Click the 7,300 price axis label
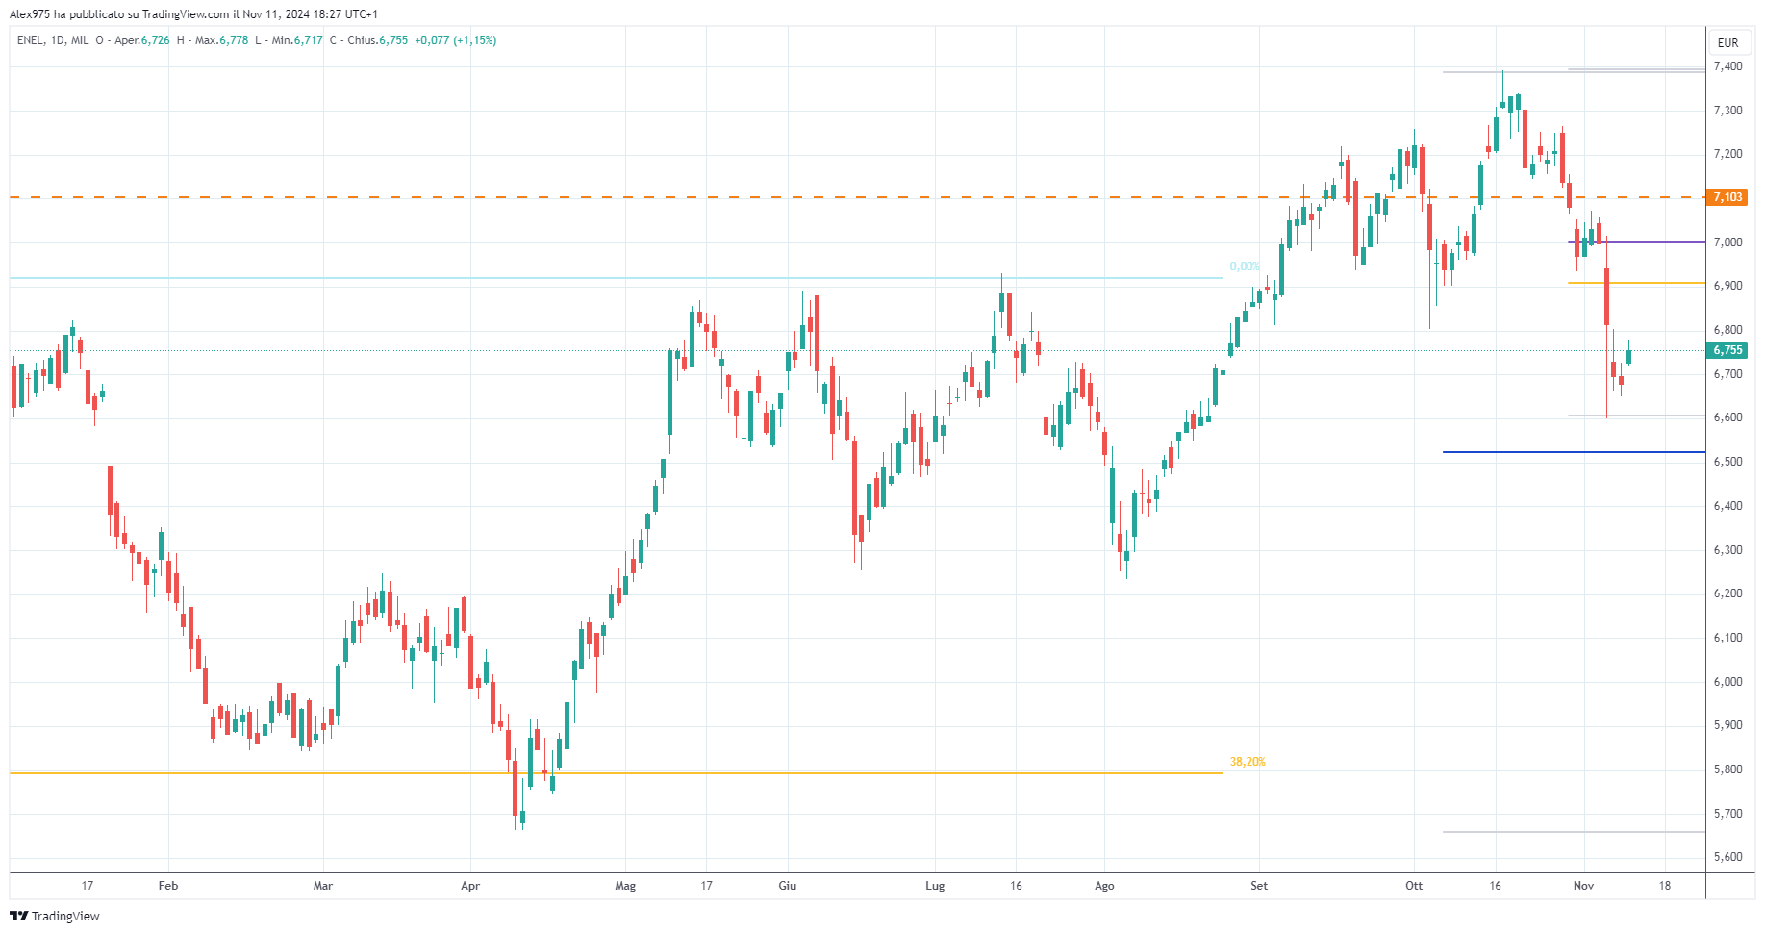 [x=1727, y=111]
